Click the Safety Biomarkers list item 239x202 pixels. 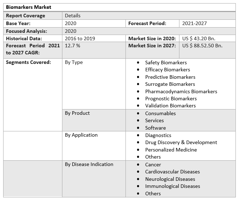tap(166, 63)
